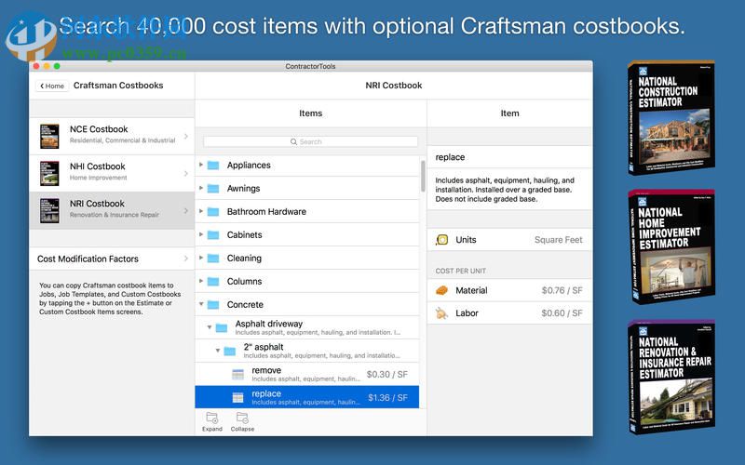Click the Asphalt driveway folder icon
Image resolution: width=745 pixels, height=465 pixels.
222,328
